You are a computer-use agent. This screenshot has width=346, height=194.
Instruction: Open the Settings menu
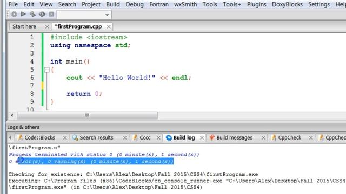coord(319,4)
